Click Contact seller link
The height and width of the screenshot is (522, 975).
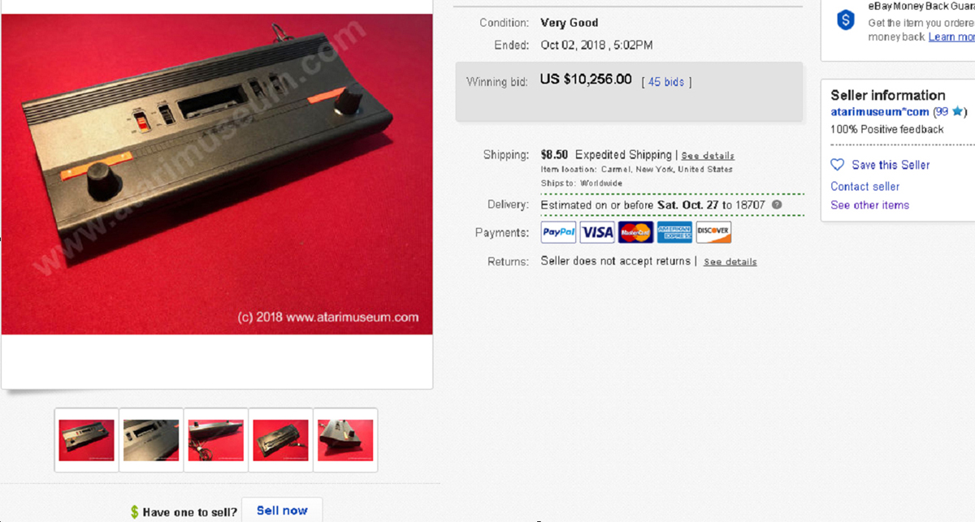pos(864,187)
